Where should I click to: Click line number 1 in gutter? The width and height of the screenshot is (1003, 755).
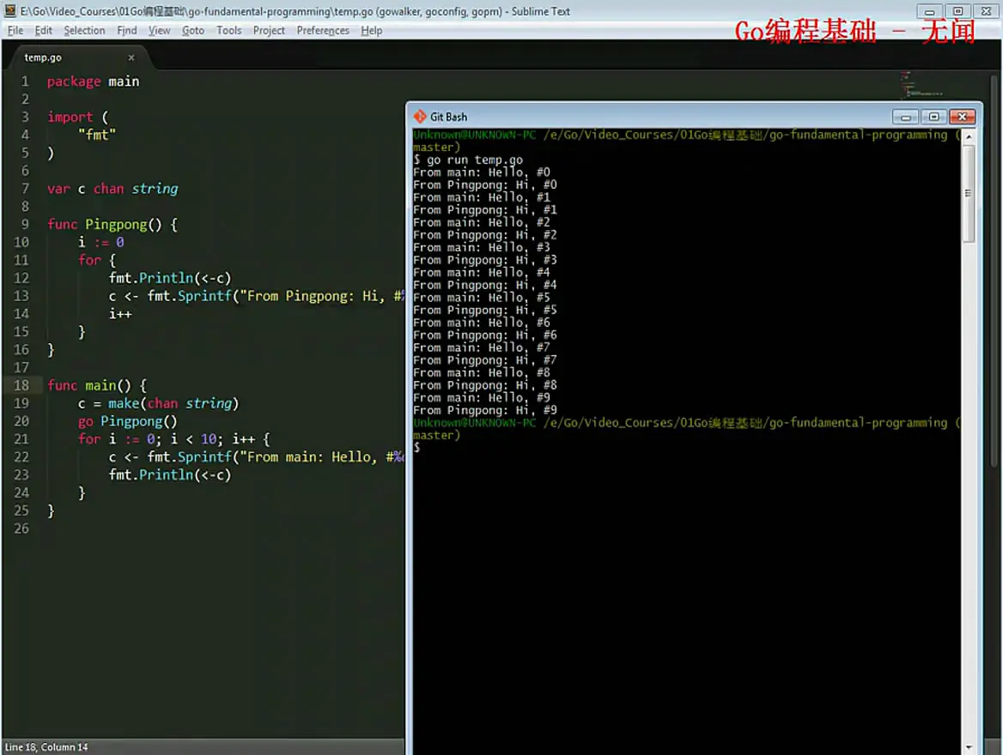[x=25, y=82]
